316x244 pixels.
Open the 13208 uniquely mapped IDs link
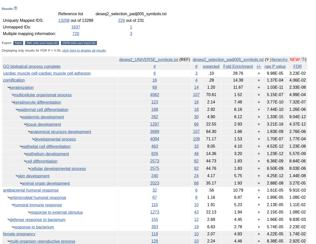64,20
